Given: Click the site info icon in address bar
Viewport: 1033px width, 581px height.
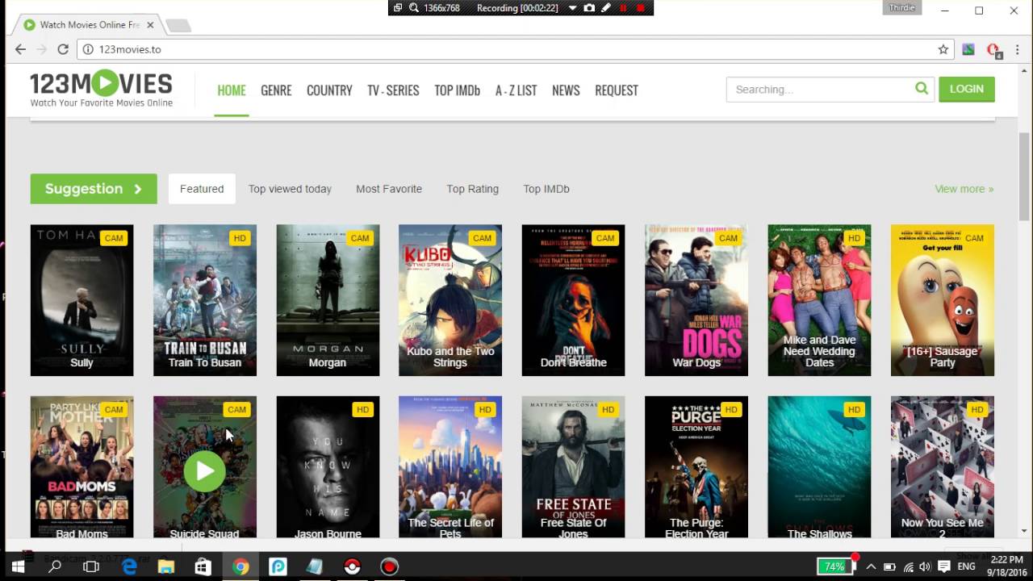Looking at the screenshot, I should point(88,49).
